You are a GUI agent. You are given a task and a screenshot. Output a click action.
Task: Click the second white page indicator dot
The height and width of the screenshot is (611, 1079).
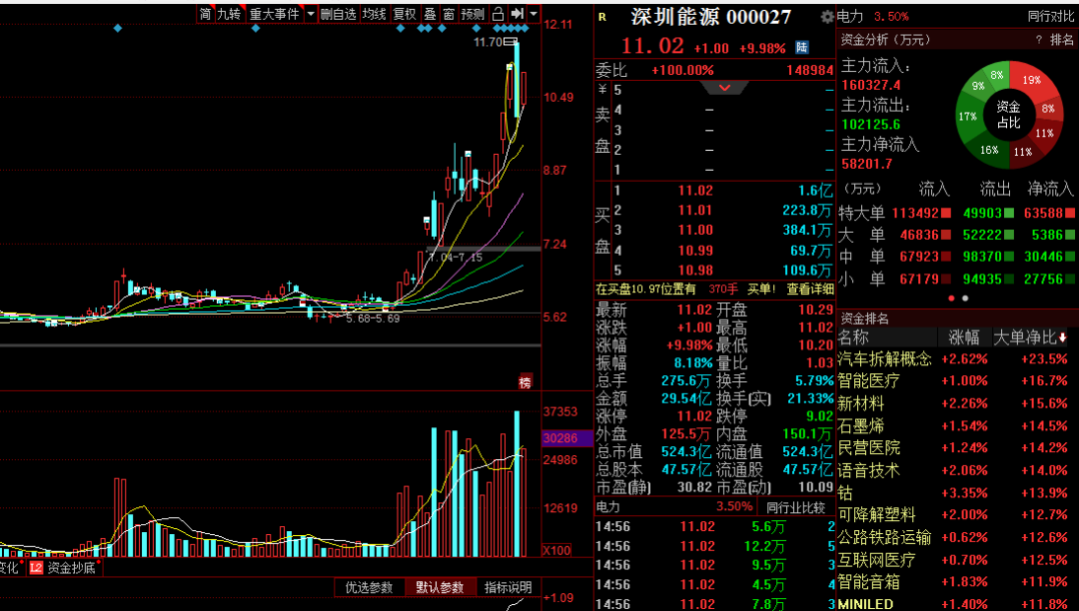(x=965, y=299)
